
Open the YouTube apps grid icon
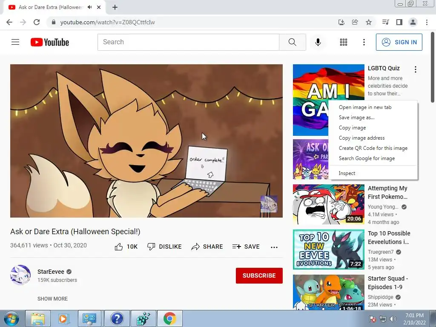pyautogui.click(x=344, y=42)
